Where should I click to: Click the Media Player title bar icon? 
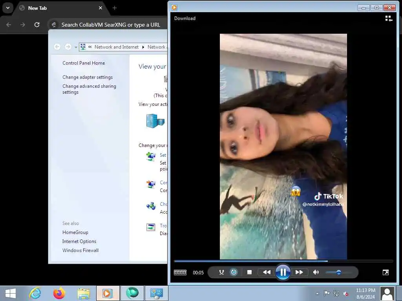174,7
